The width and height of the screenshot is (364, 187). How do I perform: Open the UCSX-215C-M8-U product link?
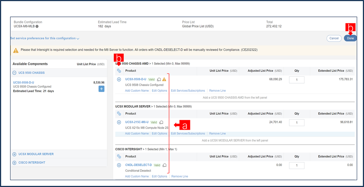click(137, 122)
